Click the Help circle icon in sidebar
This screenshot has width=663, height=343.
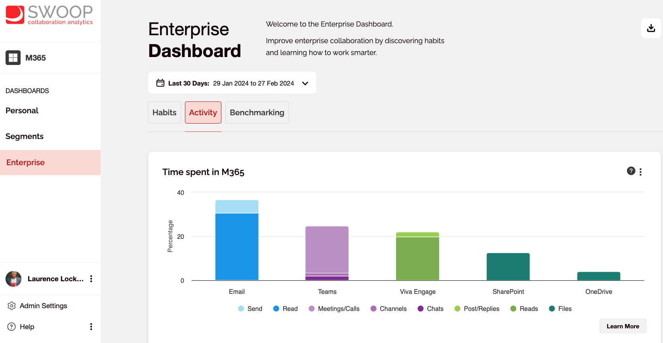(11, 327)
